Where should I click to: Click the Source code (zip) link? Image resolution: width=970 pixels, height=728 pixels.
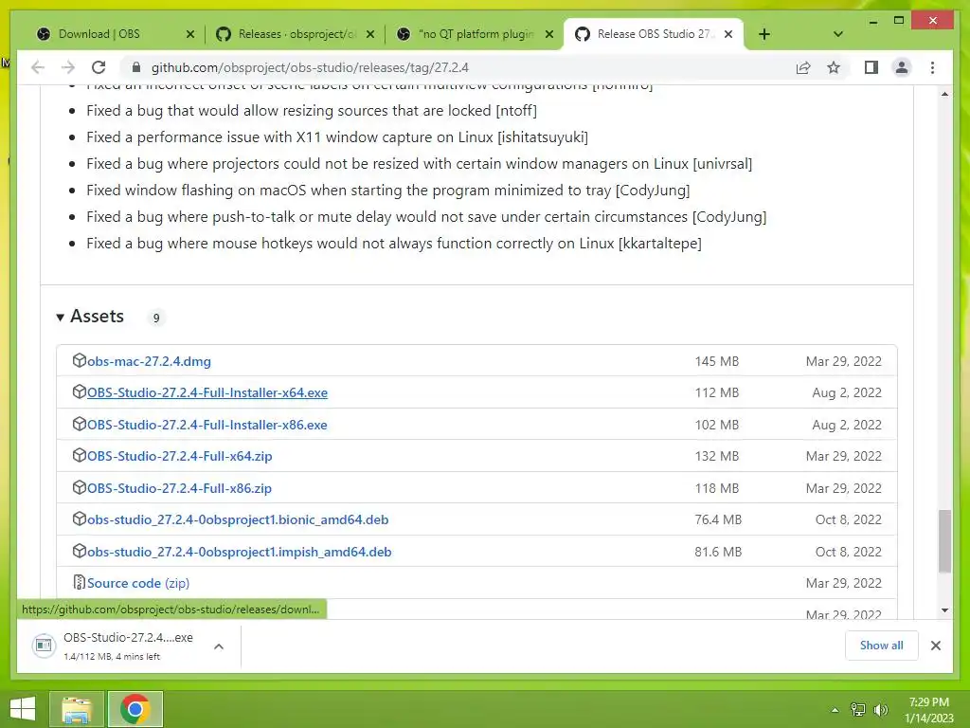(138, 583)
